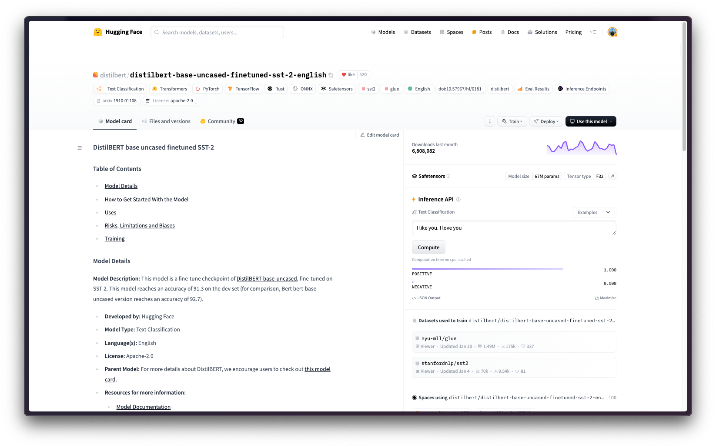Click the page vertical scrollbar
716x448 pixels.
[x=684, y=87]
